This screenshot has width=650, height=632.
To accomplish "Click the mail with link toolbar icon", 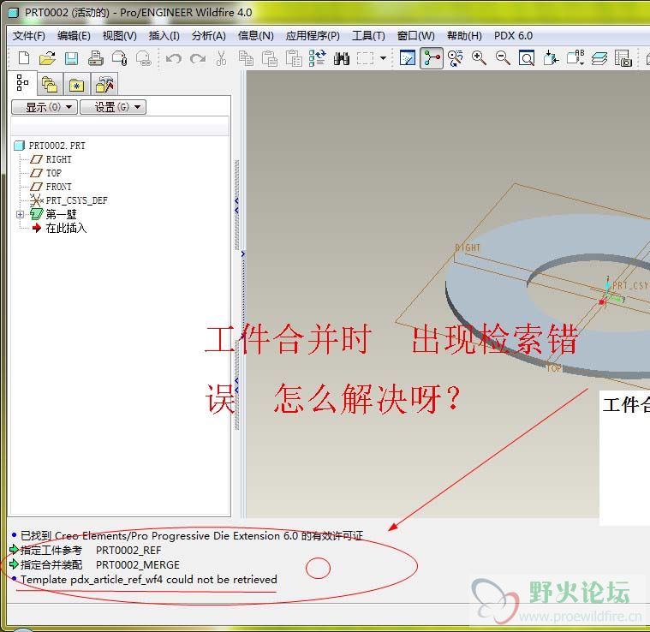I will coord(143,58).
